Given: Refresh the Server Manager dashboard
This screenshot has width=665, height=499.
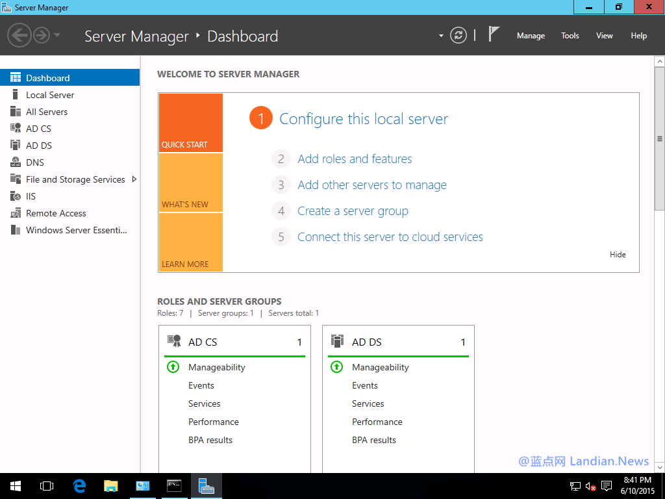Looking at the screenshot, I should (x=458, y=36).
